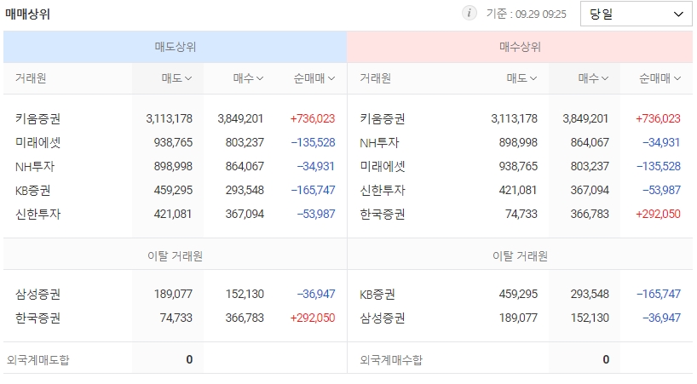This screenshot has height=384, width=697.
Task: Click 매도상위 신한투자 매수 value 367,094
Action: point(245,214)
